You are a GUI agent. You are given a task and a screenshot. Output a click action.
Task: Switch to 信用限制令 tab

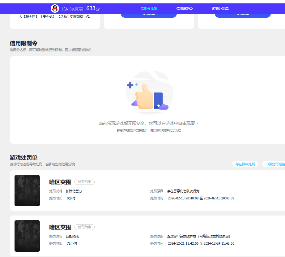click(x=184, y=9)
